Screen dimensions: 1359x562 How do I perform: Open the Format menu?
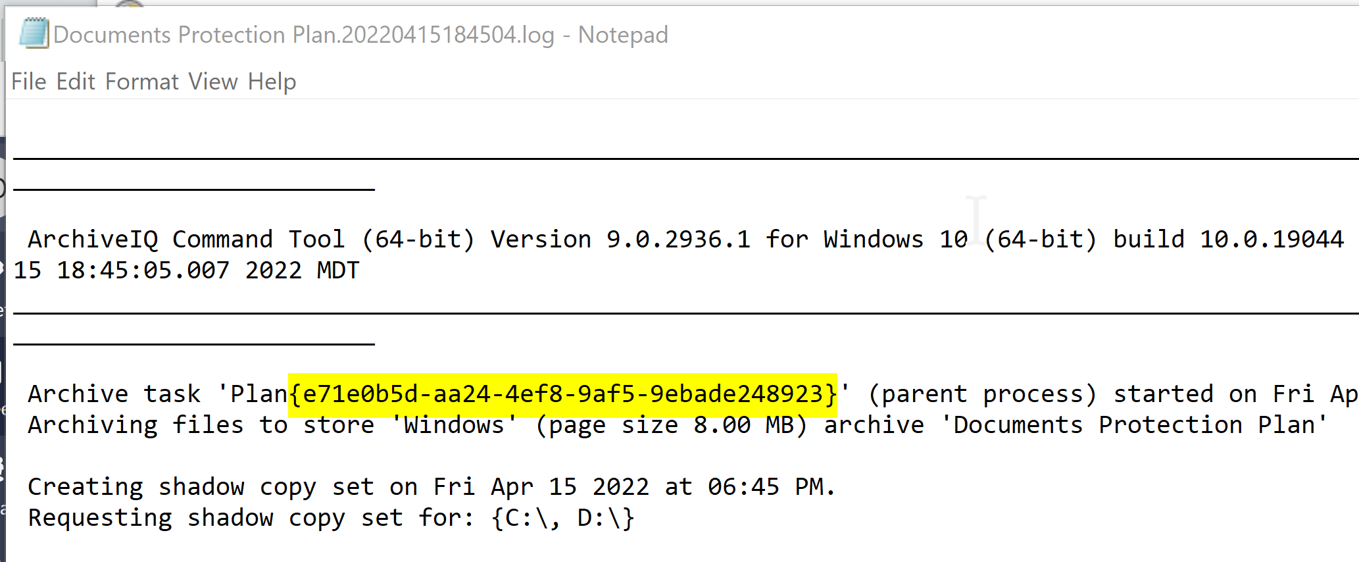pyautogui.click(x=142, y=82)
